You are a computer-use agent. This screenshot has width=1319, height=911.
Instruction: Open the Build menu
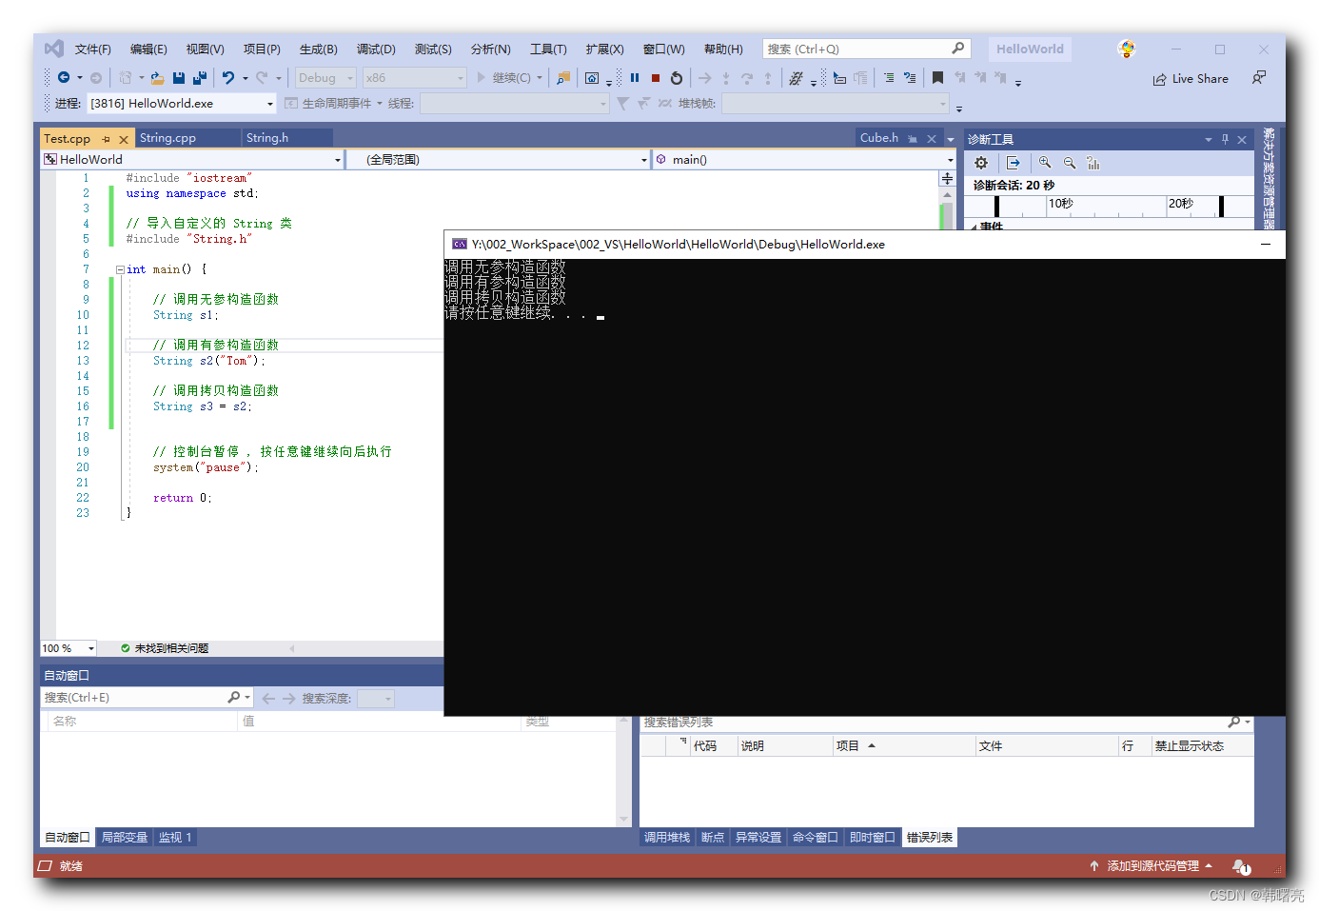click(x=319, y=50)
